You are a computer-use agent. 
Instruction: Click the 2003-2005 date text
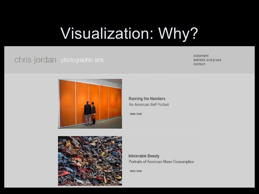pos(136,171)
